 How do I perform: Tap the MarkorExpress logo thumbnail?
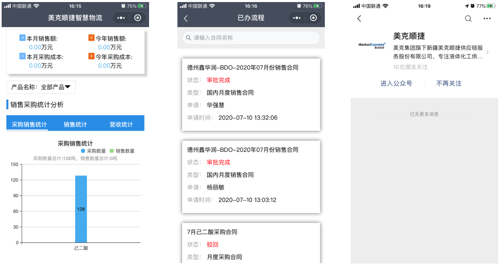(x=372, y=45)
